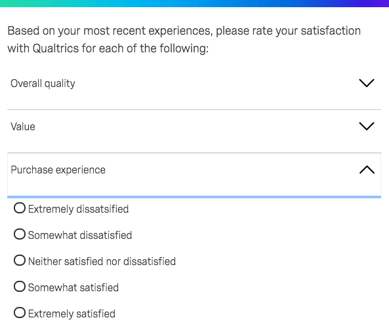Image resolution: width=389 pixels, height=322 pixels.
Task: Click the 'Somewhat dissatisfied' option text
Action: pos(80,235)
